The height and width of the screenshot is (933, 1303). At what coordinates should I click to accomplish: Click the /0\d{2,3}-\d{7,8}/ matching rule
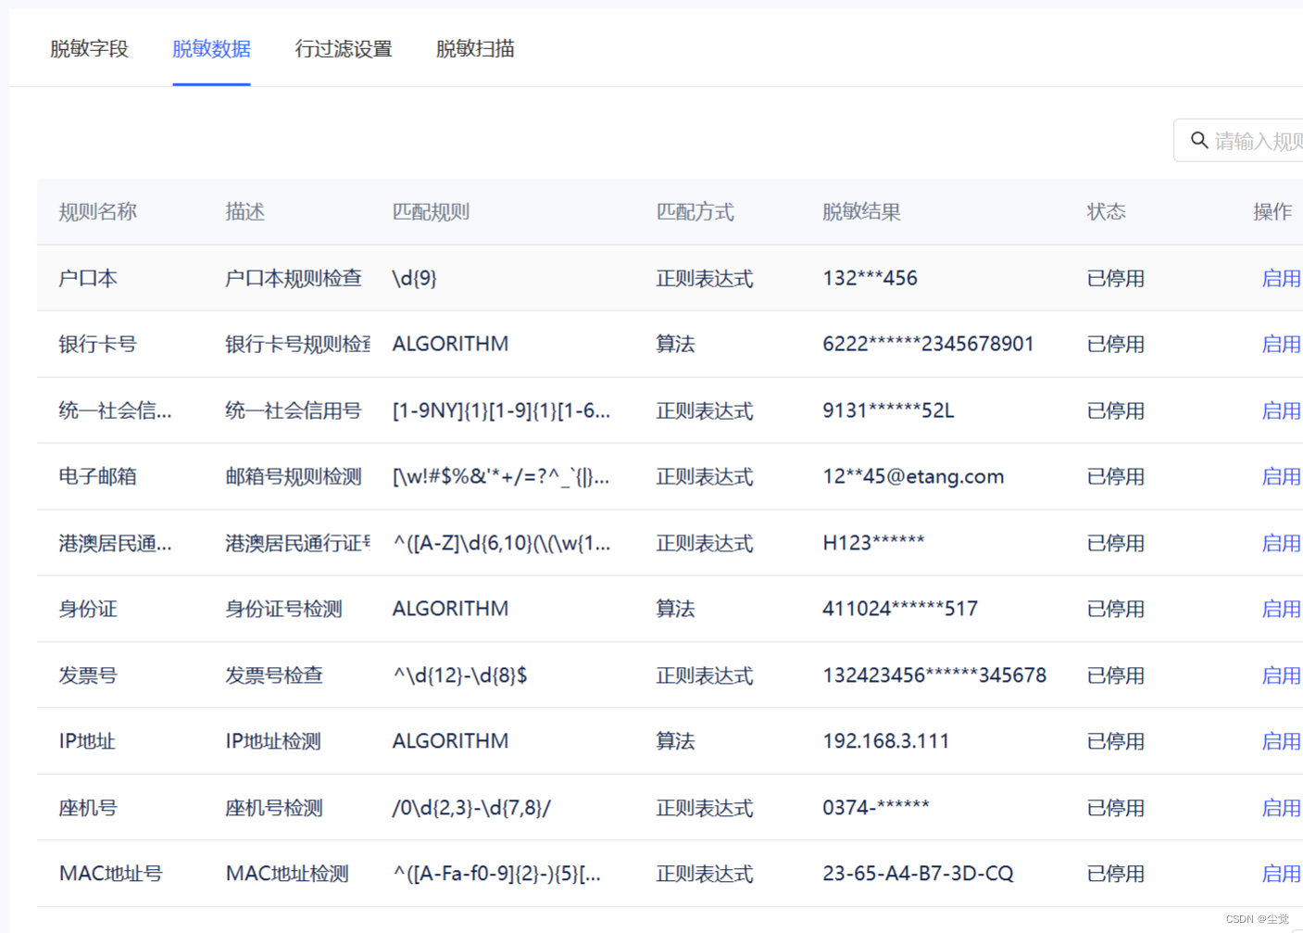pyautogui.click(x=471, y=808)
